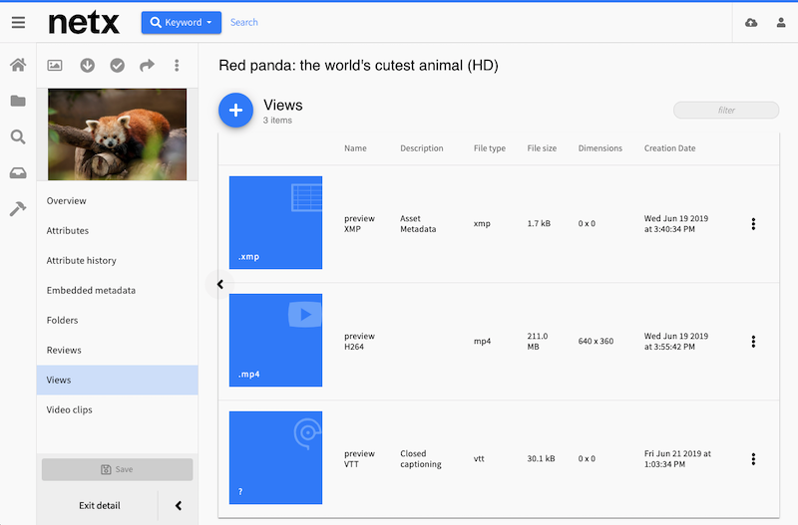Click the views filter field

tap(726, 110)
